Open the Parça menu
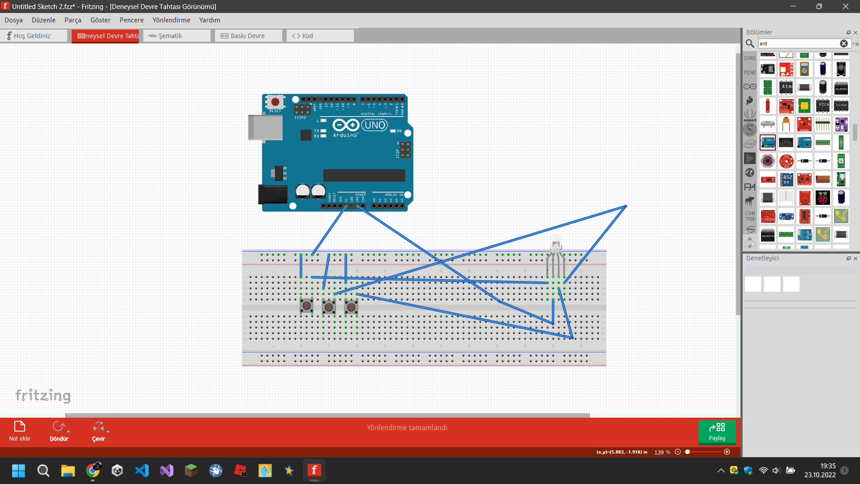The width and height of the screenshot is (860, 484). point(73,20)
